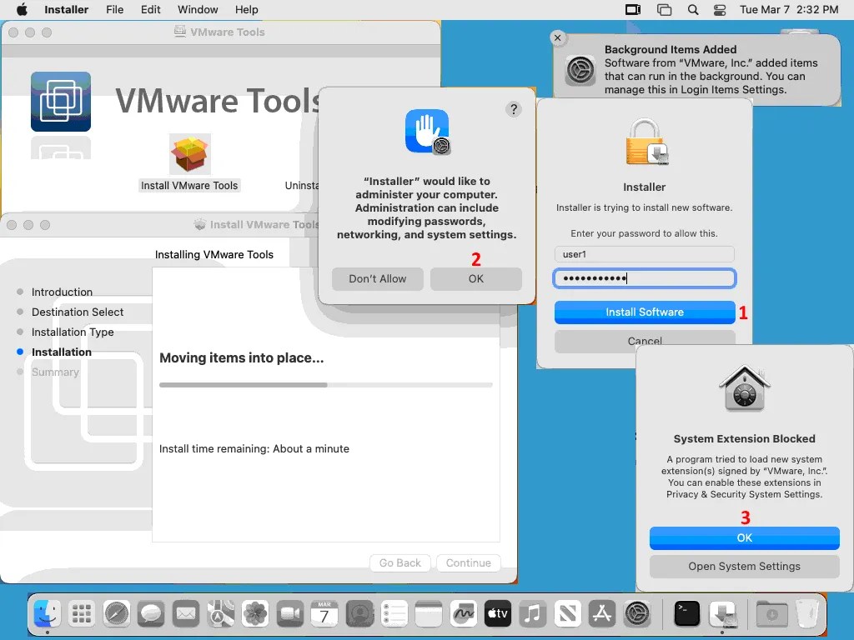854x640 pixels.
Task: Open Spotlight search in the menu bar
Action: [693, 10]
